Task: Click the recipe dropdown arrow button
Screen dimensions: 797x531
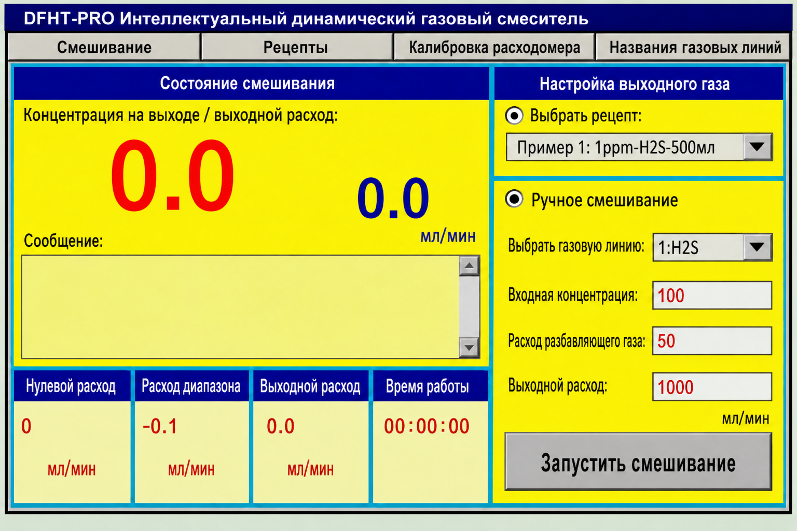Action: click(x=757, y=147)
